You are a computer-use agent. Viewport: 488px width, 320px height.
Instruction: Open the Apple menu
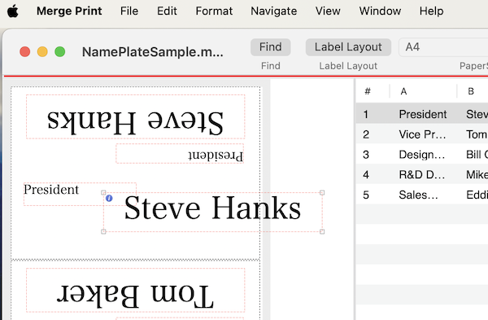point(13,11)
